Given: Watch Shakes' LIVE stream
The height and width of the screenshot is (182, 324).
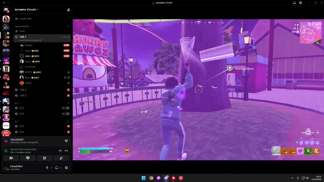Looking at the screenshot, I should [x=66, y=45].
